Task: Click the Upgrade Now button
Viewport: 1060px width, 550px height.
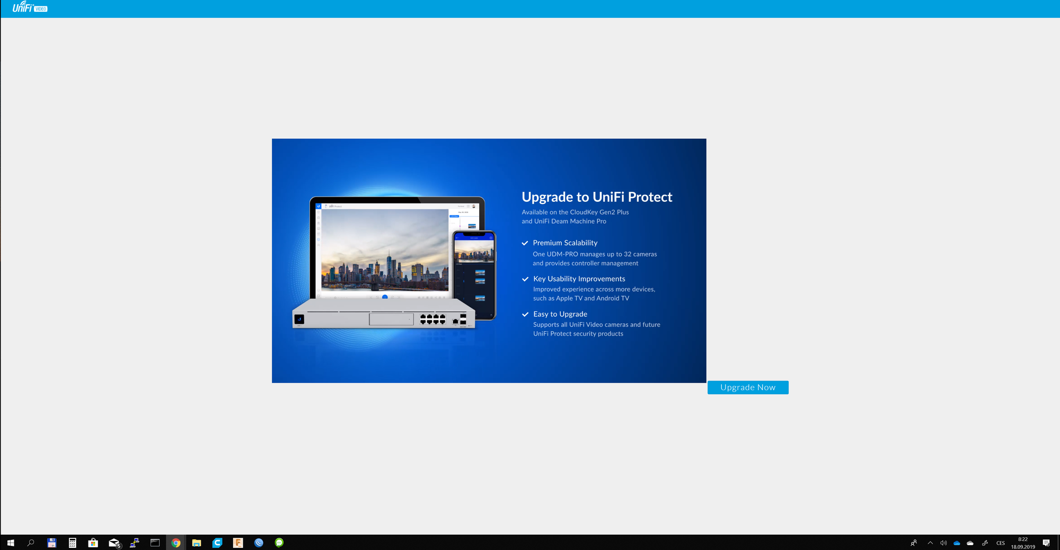Action: click(x=748, y=387)
